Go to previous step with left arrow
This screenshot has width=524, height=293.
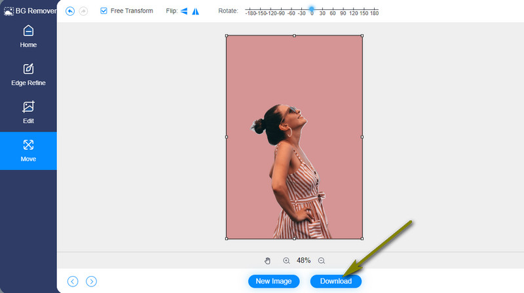(x=73, y=281)
